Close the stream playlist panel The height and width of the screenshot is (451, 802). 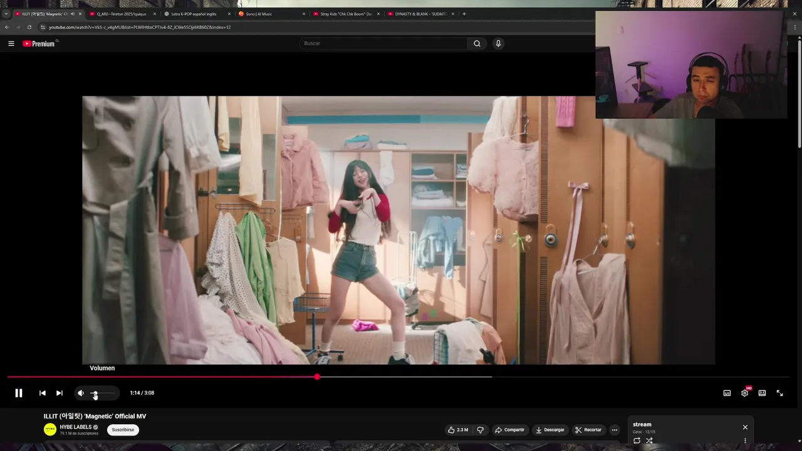coord(745,427)
